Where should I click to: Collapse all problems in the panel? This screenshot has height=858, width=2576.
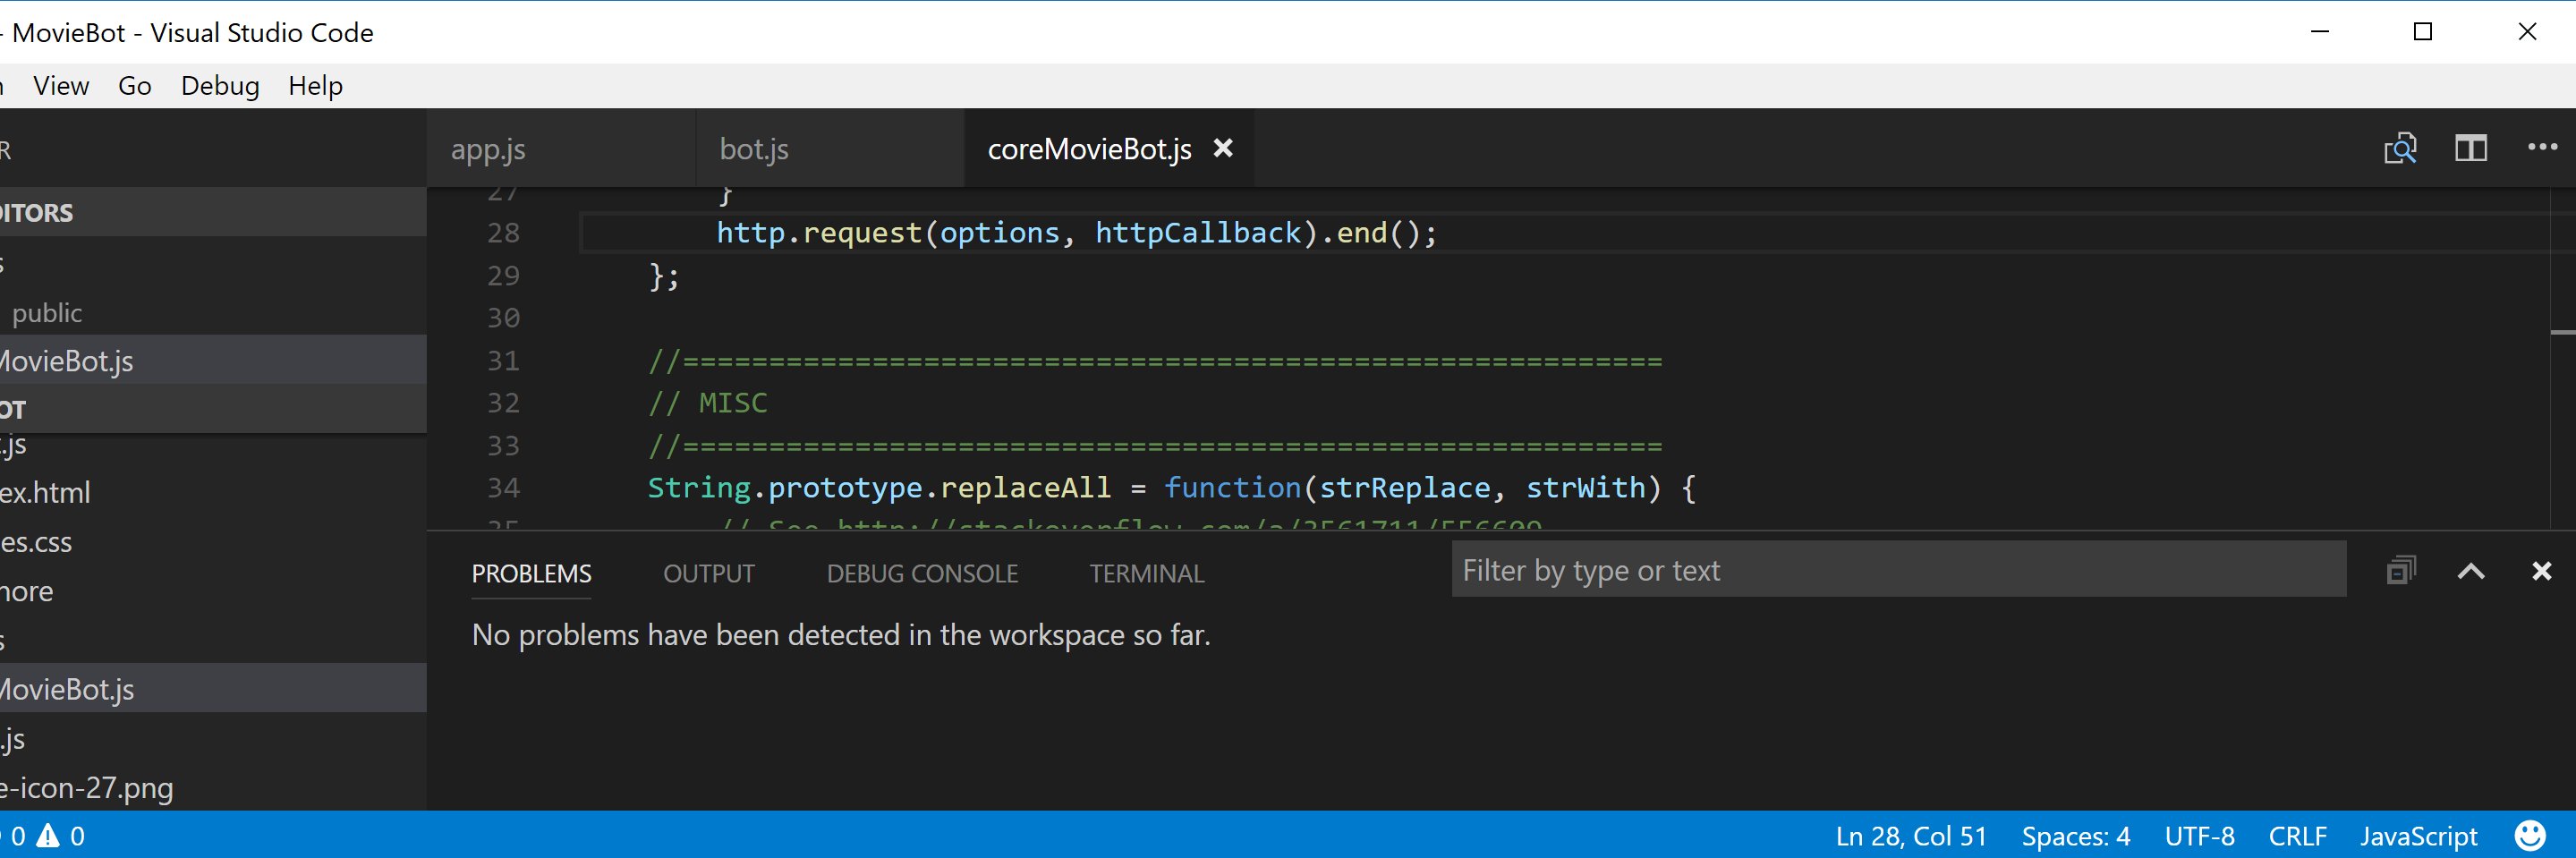pos(2401,570)
